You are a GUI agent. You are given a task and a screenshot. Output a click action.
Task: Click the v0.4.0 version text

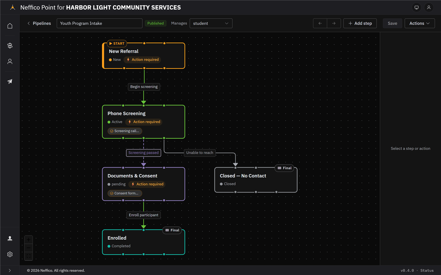pos(407,270)
